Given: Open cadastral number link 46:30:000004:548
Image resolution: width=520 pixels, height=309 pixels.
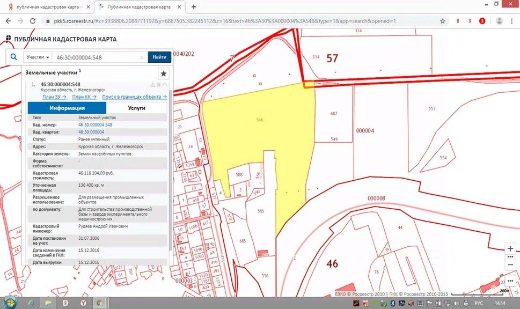Looking at the screenshot, I should point(95,124).
